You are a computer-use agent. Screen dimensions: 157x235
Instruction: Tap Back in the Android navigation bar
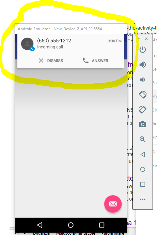(40, 225)
